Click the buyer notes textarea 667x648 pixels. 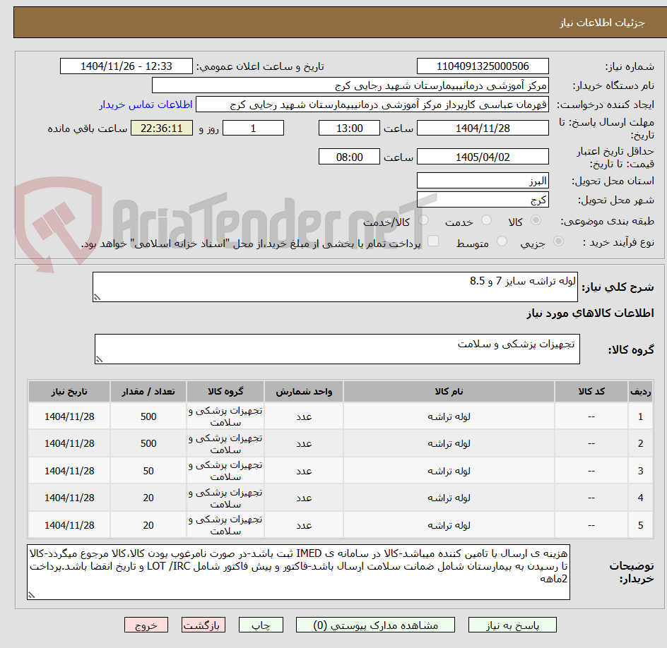coord(298,572)
